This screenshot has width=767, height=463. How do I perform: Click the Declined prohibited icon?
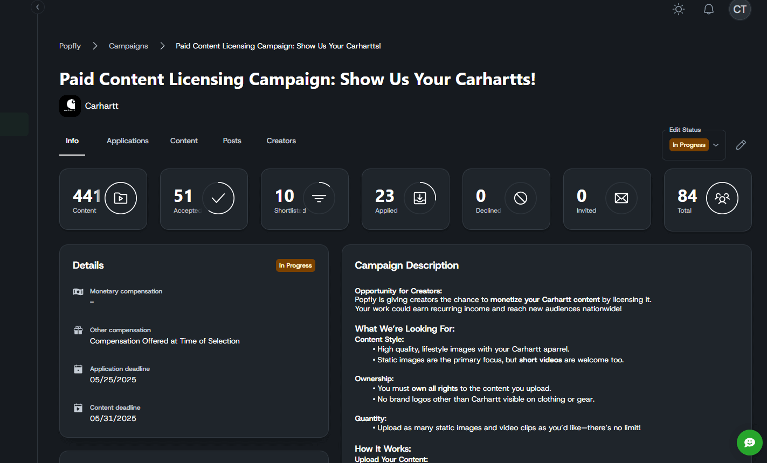click(521, 198)
